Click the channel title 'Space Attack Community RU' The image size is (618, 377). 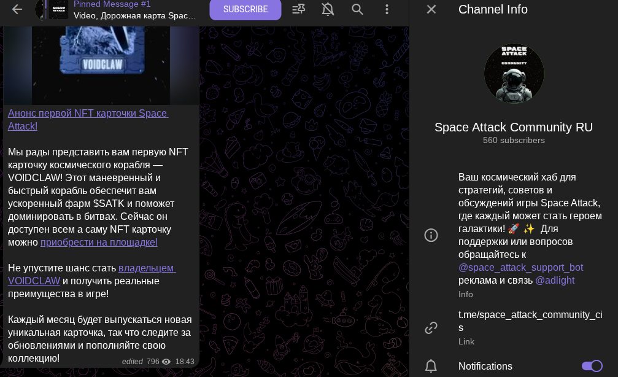(514, 127)
